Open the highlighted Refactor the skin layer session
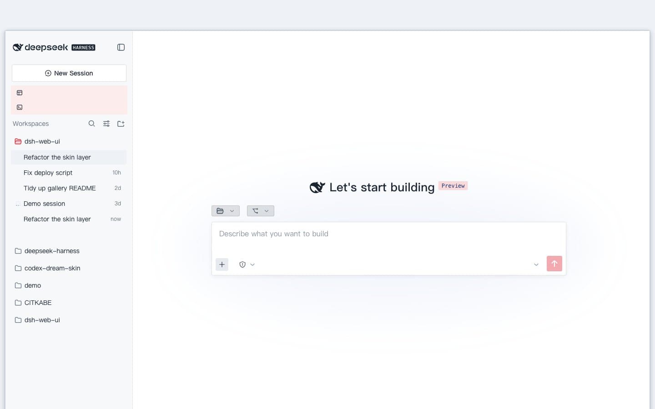 click(69, 157)
